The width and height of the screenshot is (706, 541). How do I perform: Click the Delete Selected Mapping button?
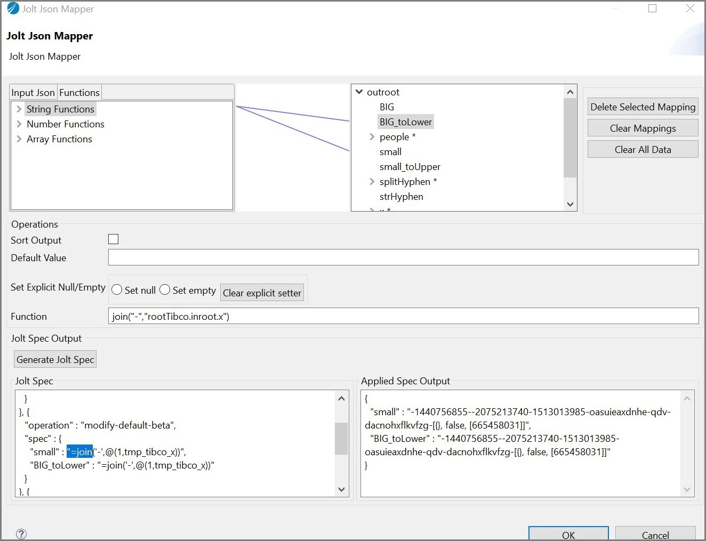click(x=643, y=107)
